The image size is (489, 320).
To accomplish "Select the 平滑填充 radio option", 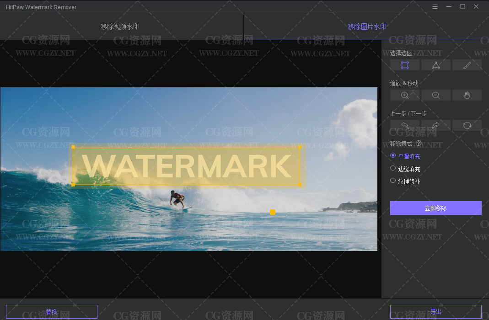I will (x=393, y=156).
